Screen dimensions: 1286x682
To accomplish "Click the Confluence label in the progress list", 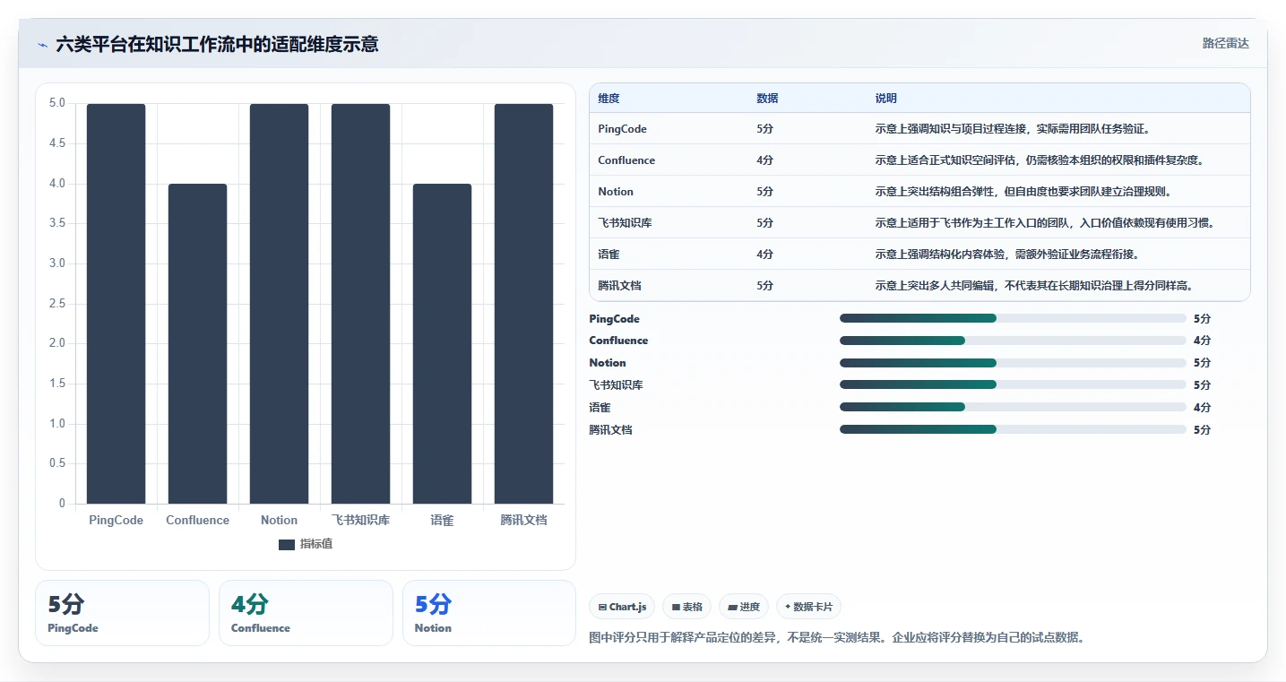I will pos(618,341).
